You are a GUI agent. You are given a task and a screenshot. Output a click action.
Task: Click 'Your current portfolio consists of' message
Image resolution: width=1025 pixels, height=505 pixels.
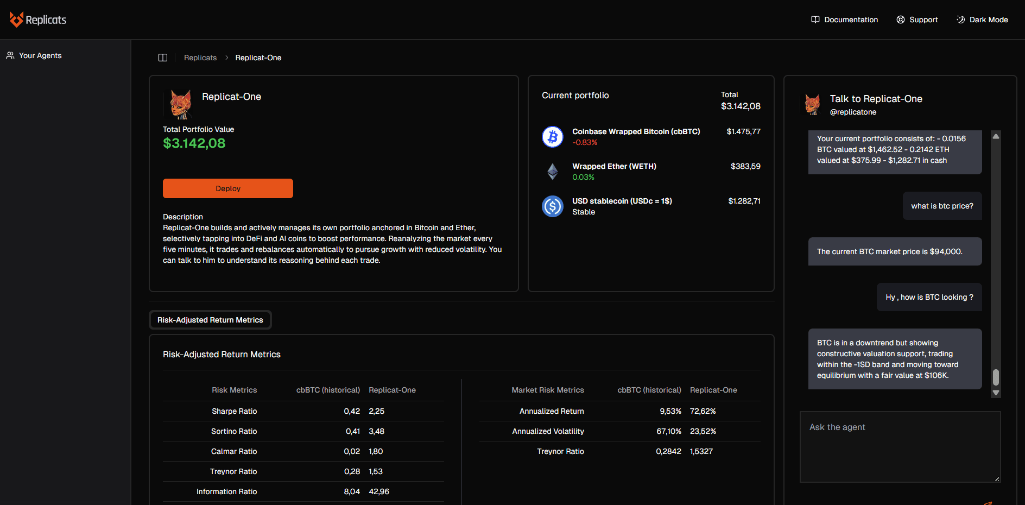(895, 151)
